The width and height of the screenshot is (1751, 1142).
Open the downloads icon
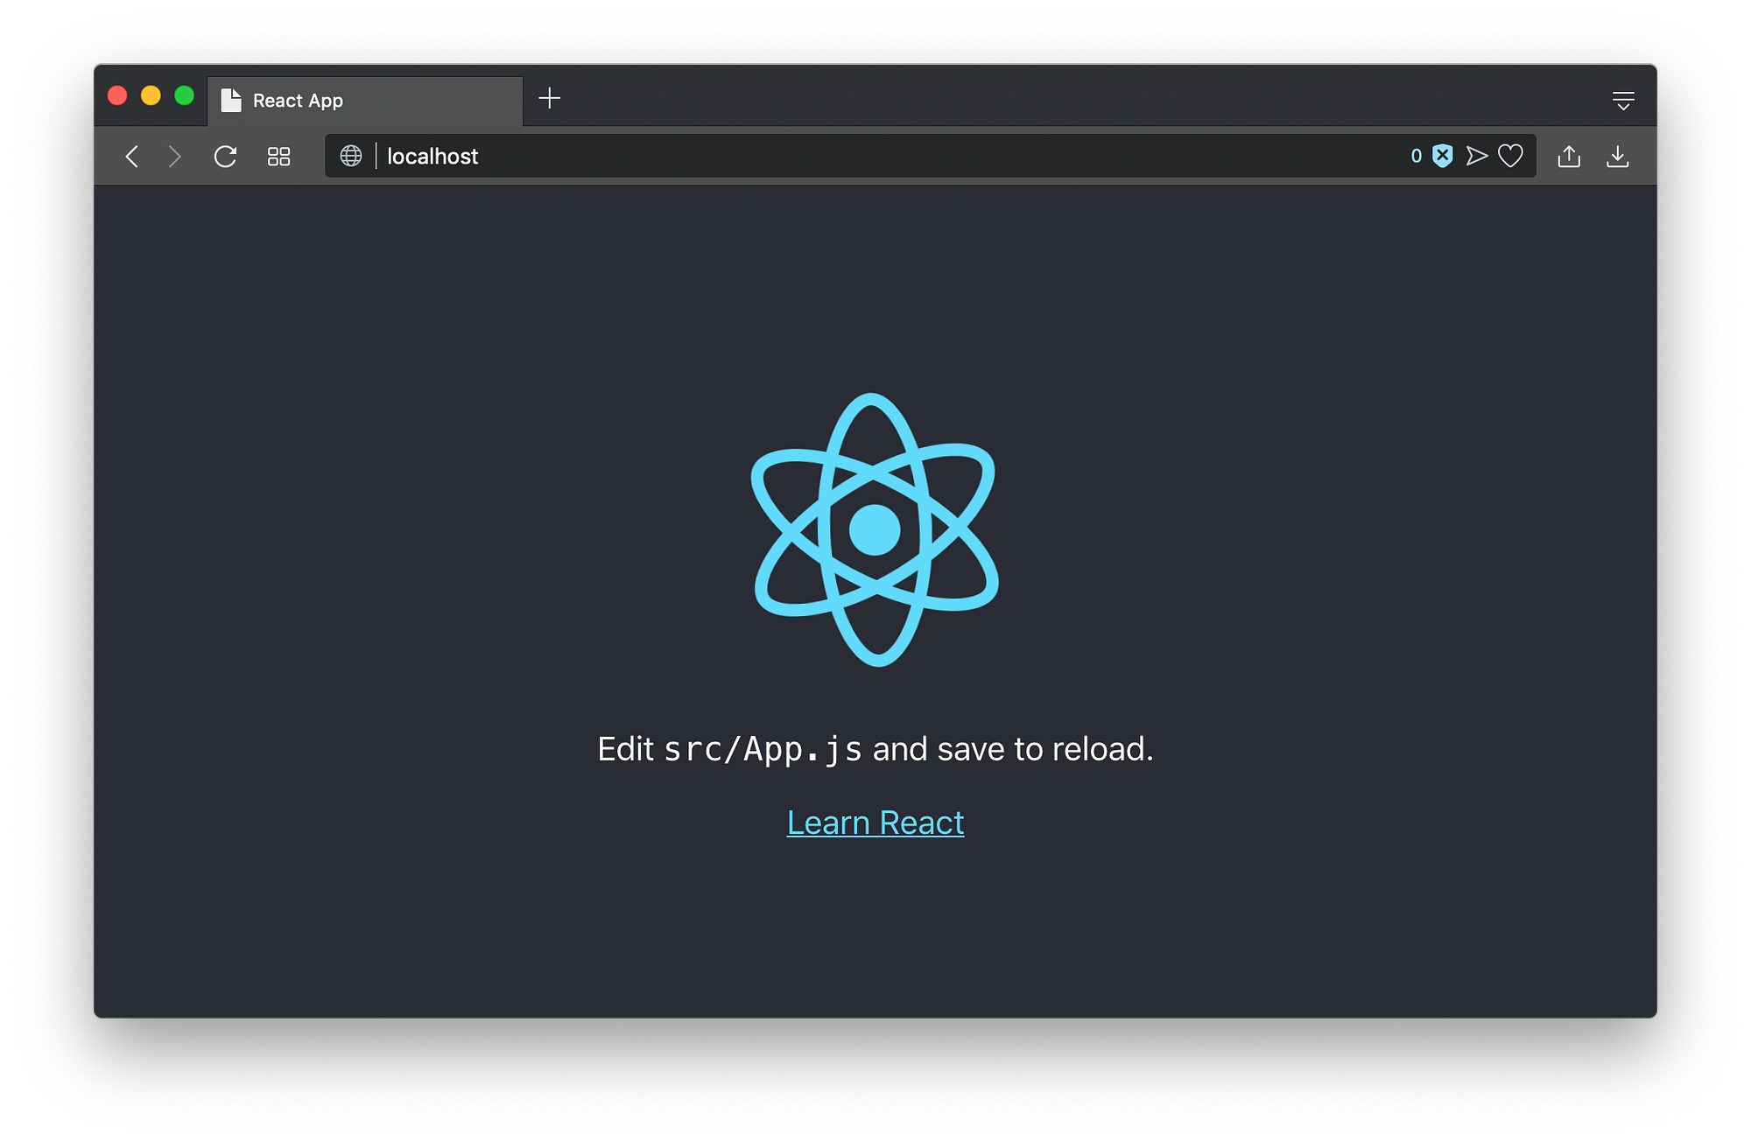click(x=1617, y=157)
